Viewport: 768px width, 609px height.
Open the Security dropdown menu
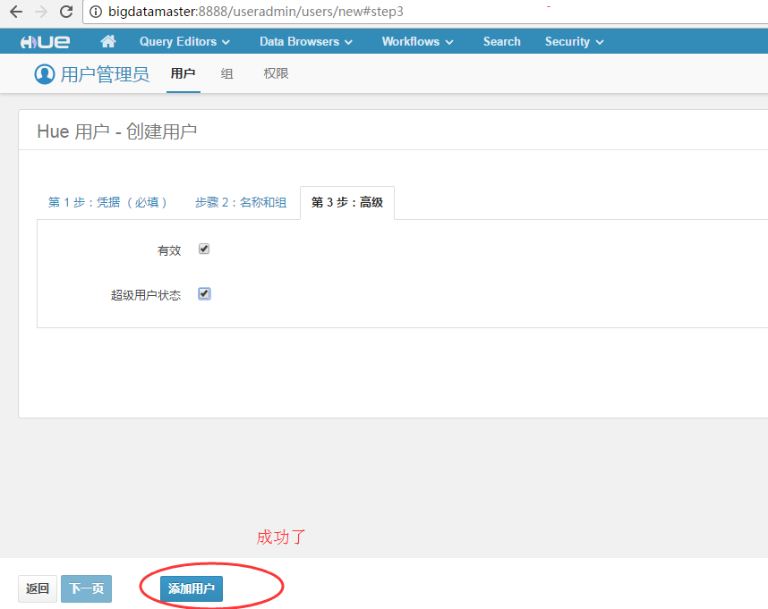point(574,41)
